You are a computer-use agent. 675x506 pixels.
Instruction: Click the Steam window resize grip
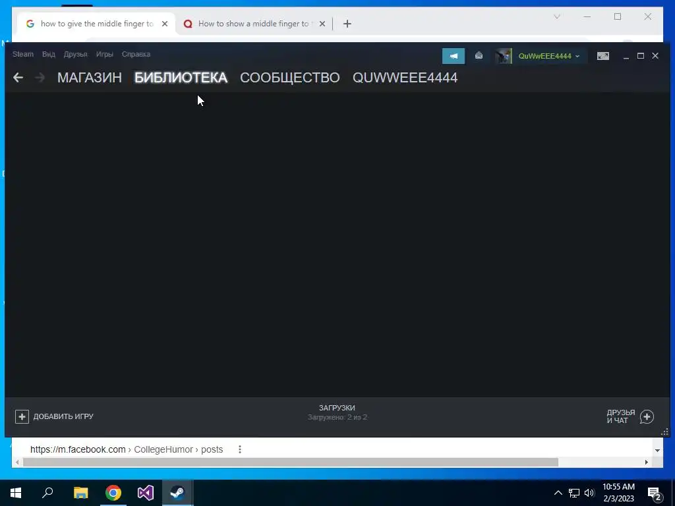pyautogui.click(x=665, y=432)
